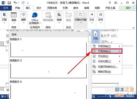
Task: Open the 设计 tab next to 插入
Action: coord(39,8)
